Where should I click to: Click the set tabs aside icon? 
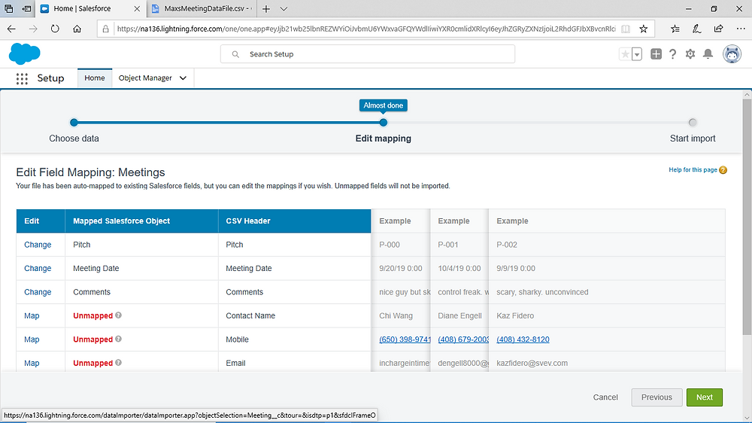pos(27,8)
